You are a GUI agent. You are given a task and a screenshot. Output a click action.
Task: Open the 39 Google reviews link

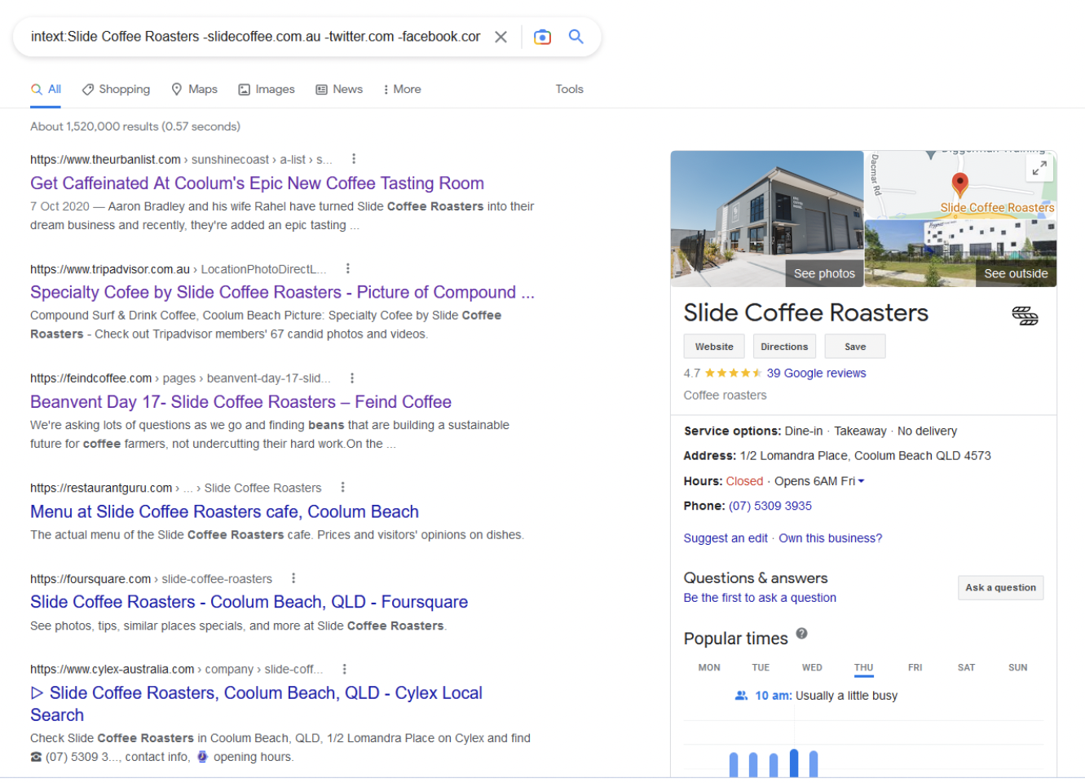point(816,373)
